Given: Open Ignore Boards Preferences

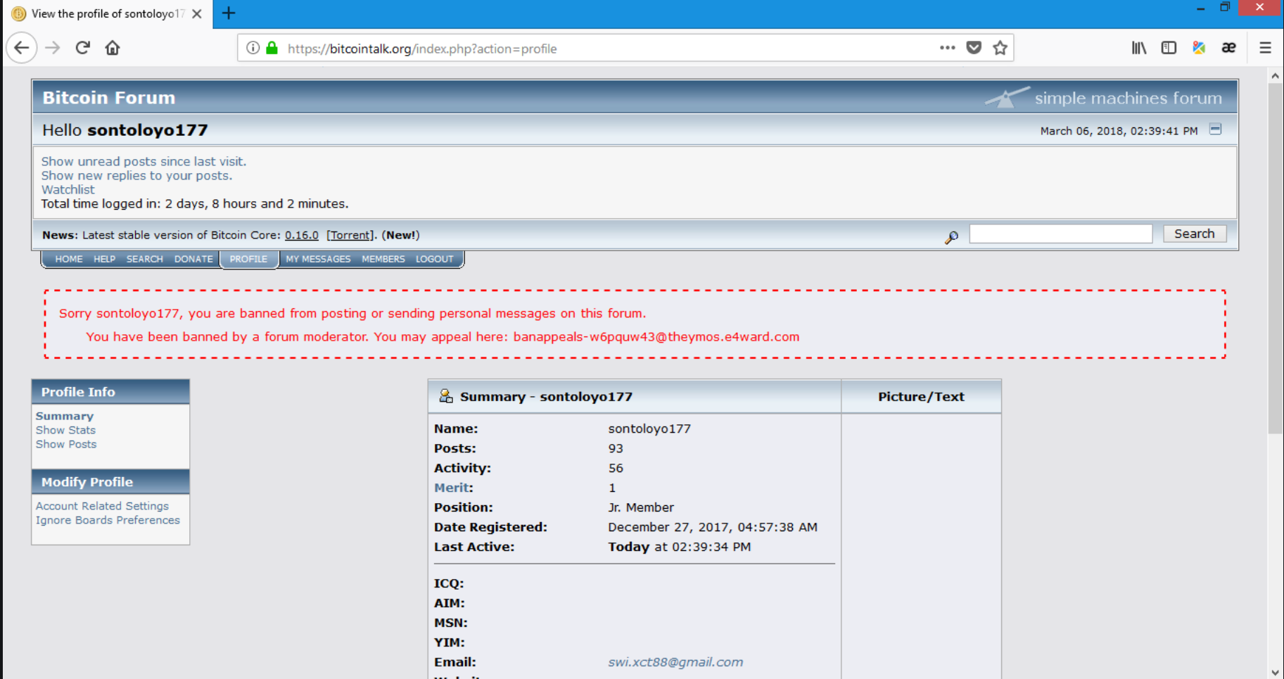Looking at the screenshot, I should (108, 520).
